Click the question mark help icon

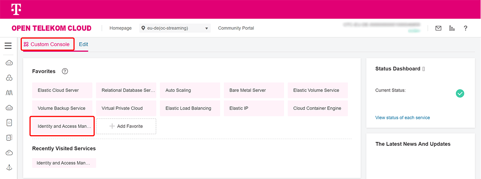465,28
